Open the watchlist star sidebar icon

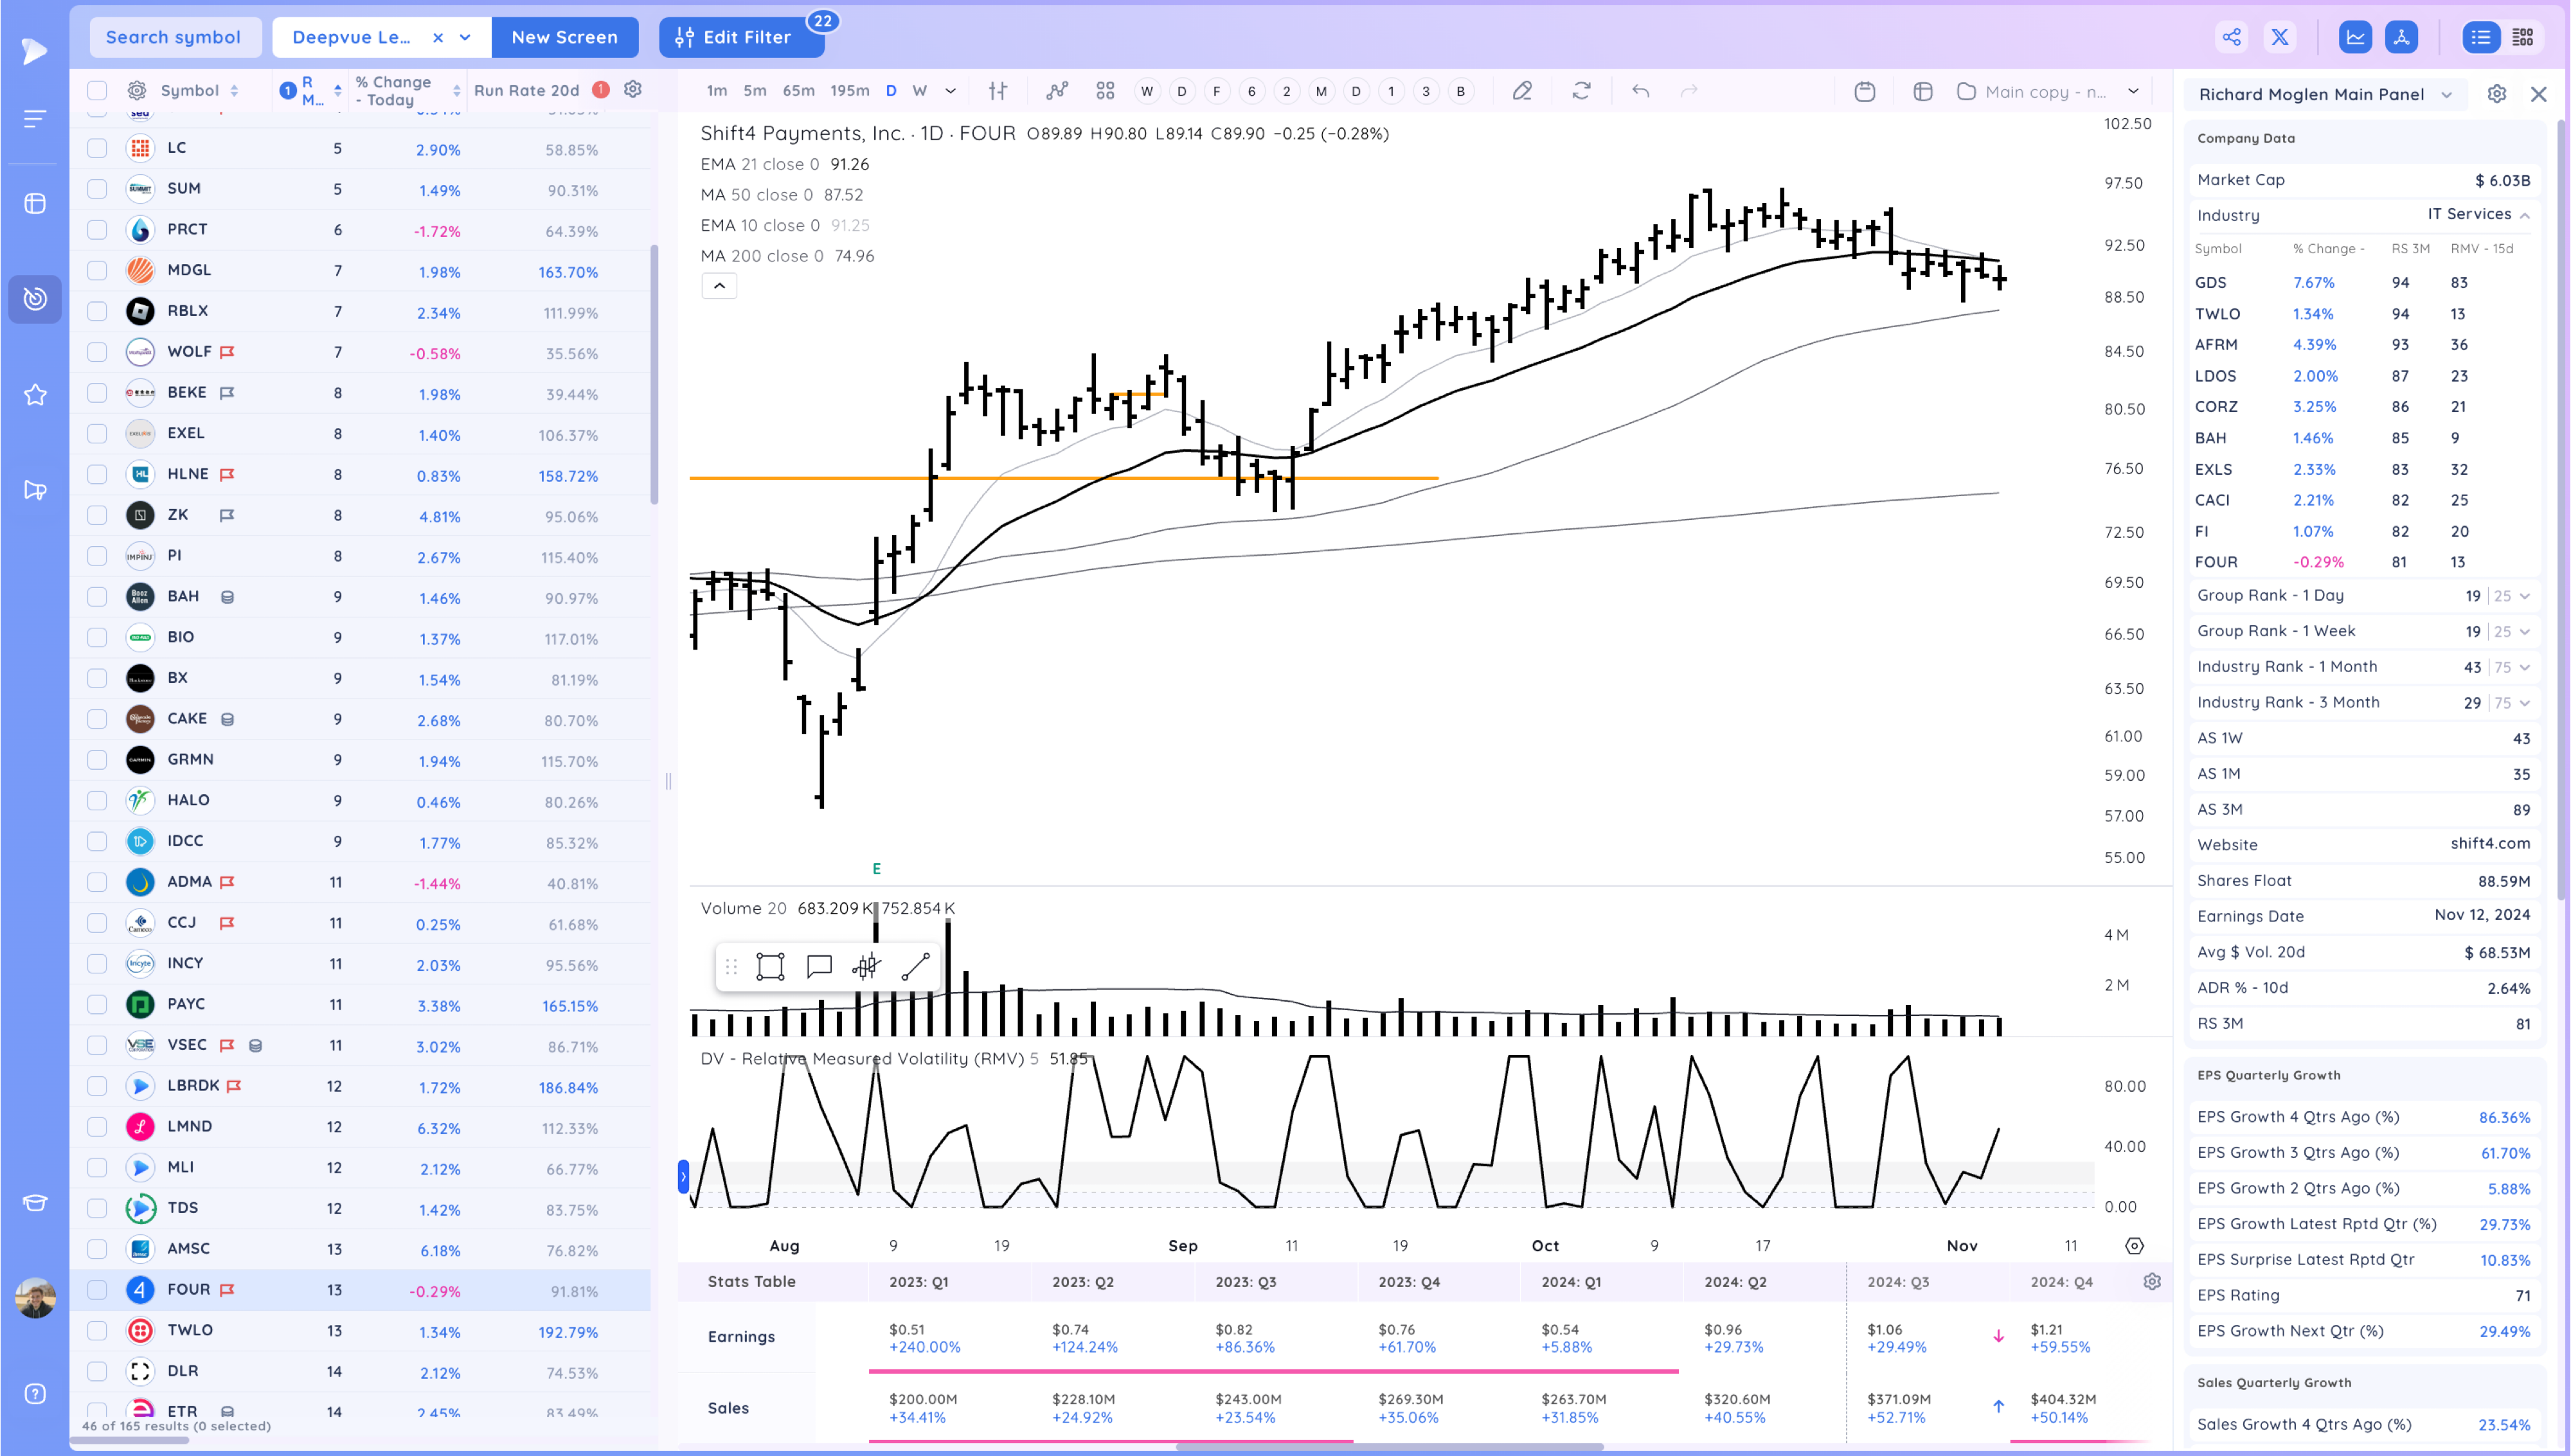coord(35,395)
